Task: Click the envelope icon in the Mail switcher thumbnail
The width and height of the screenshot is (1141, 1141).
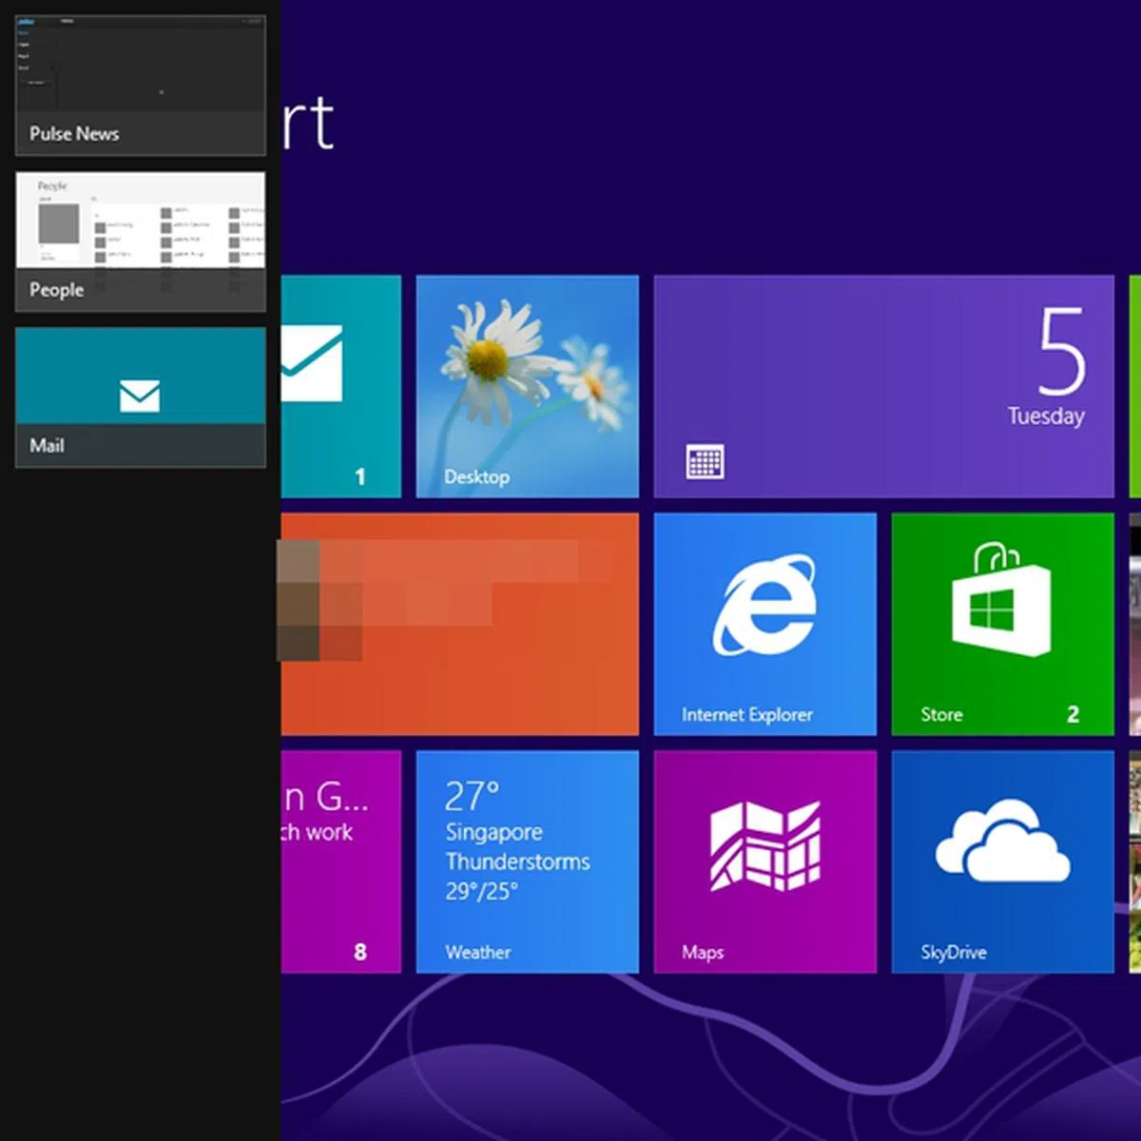Action: pyautogui.click(x=140, y=396)
